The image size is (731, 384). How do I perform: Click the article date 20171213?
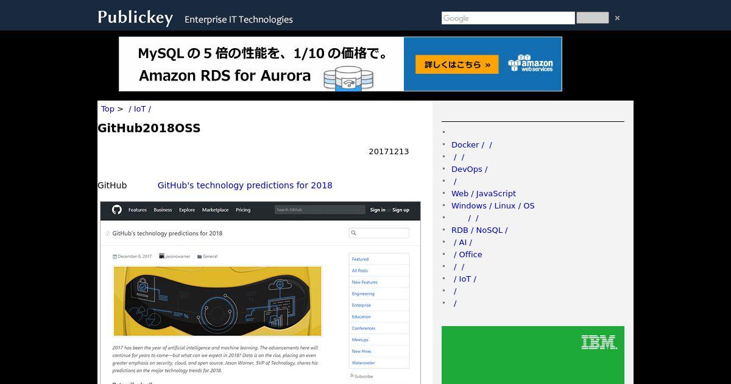click(x=389, y=152)
